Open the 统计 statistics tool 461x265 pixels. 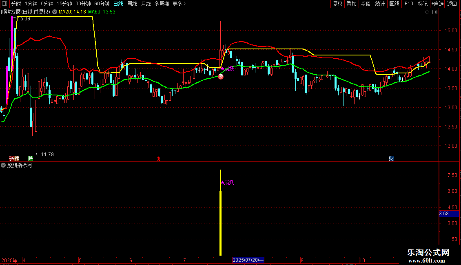click(x=380, y=4)
